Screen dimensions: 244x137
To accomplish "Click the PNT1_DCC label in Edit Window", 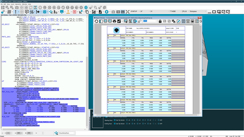I will (6, 37).
